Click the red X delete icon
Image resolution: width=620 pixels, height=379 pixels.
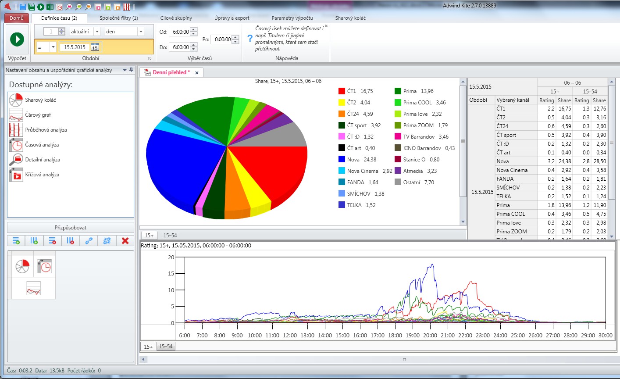click(x=125, y=240)
